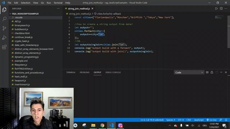Open binarysearch.js file

22,25
